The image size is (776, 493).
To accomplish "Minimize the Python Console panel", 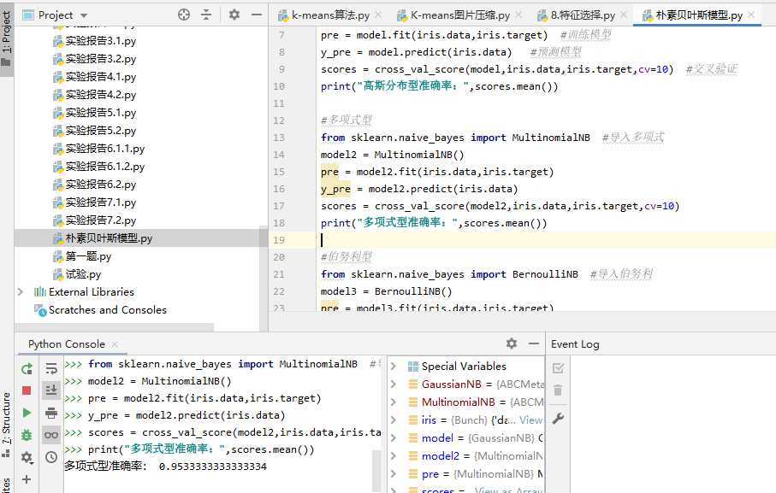I will [x=534, y=343].
